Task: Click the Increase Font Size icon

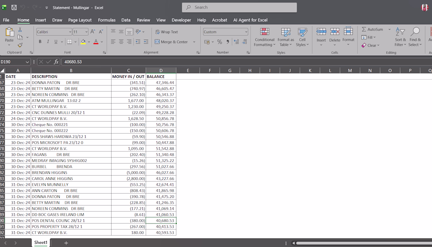Action: pyautogui.click(x=93, y=32)
